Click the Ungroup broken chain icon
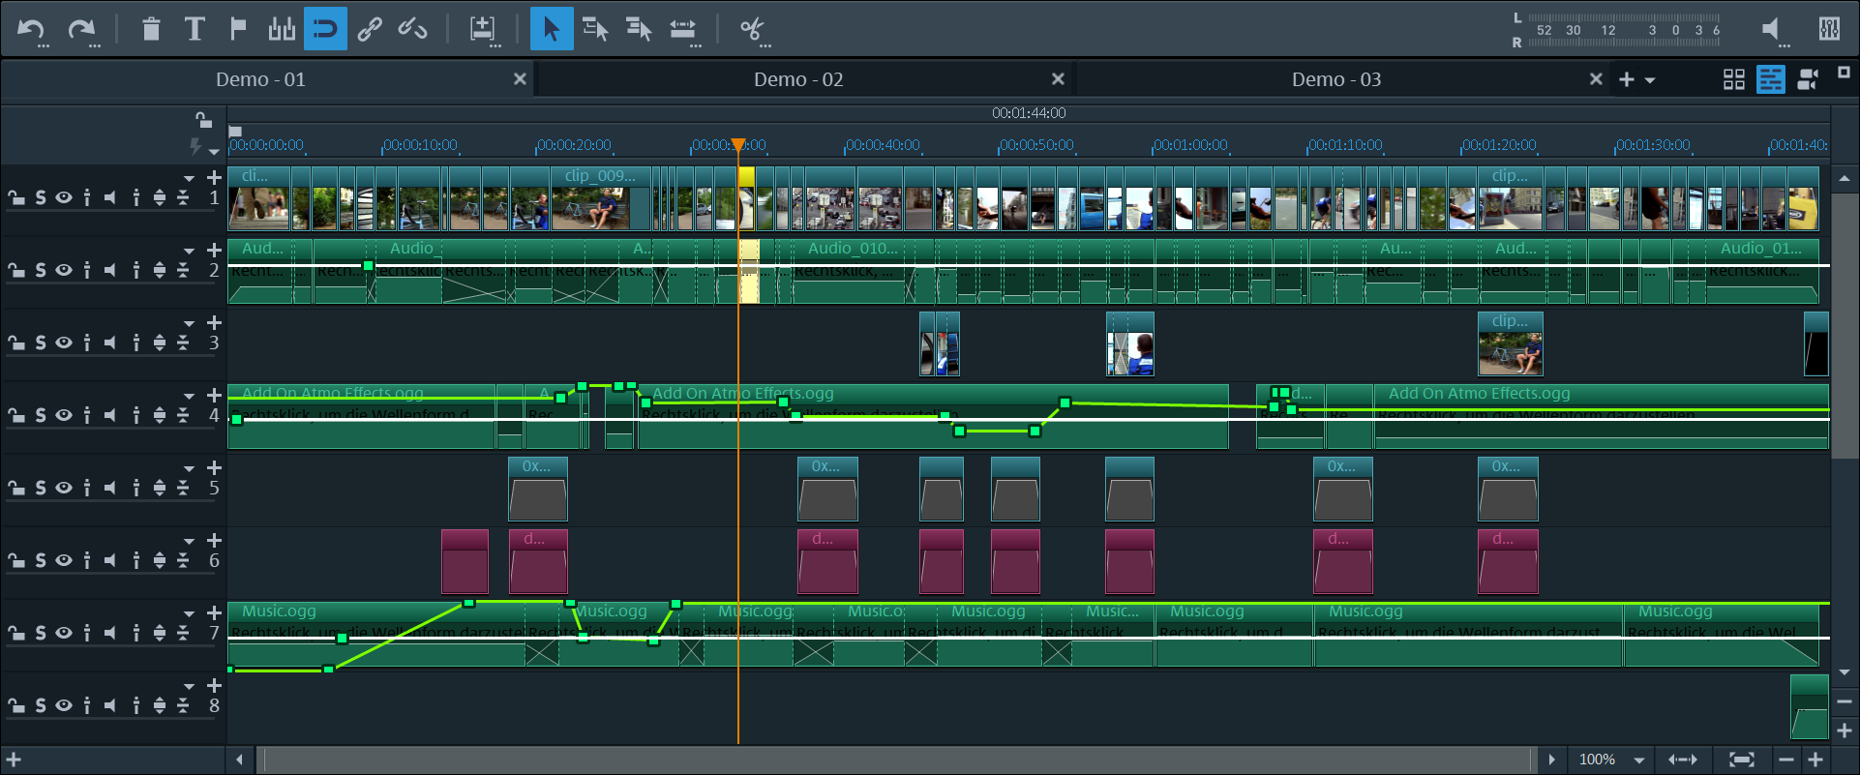This screenshot has width=1860, height=775. pyautogui.click(x=413, y=29)
